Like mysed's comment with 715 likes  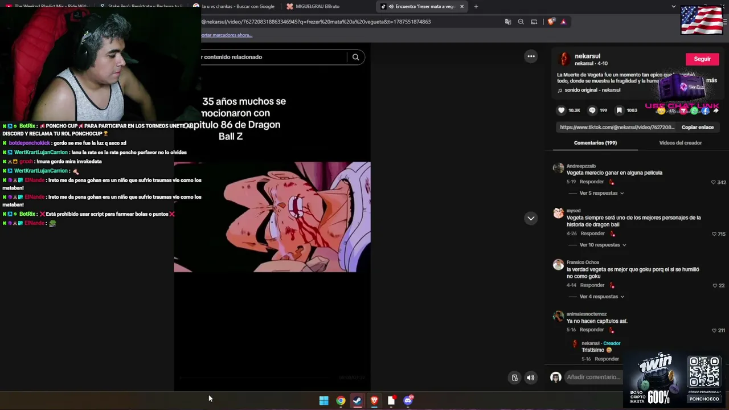pos(714,234)
